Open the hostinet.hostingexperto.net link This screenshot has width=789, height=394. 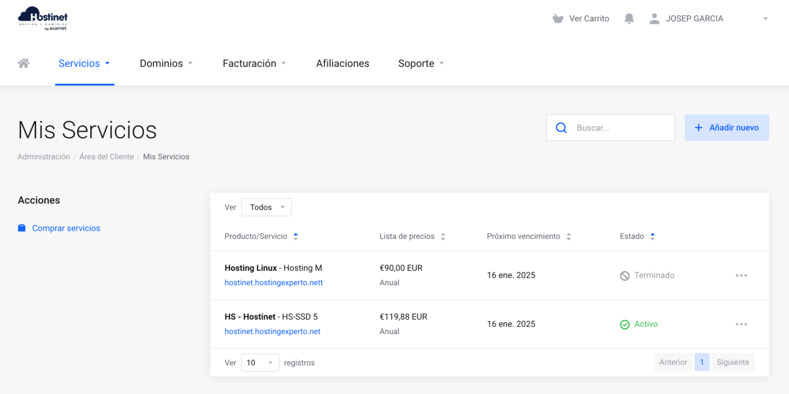click(273, 332)
